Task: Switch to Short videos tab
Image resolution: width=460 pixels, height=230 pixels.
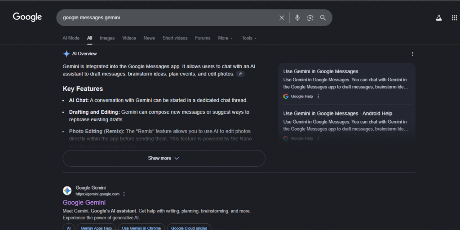Action: point(175,38)
